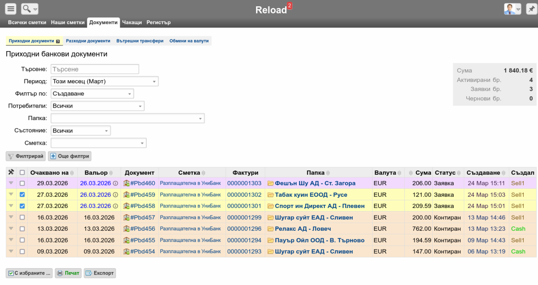Expand row options arrow for Pbd457
The height and width of the screenshot is (285, 538).
click(x=12, y=217)
